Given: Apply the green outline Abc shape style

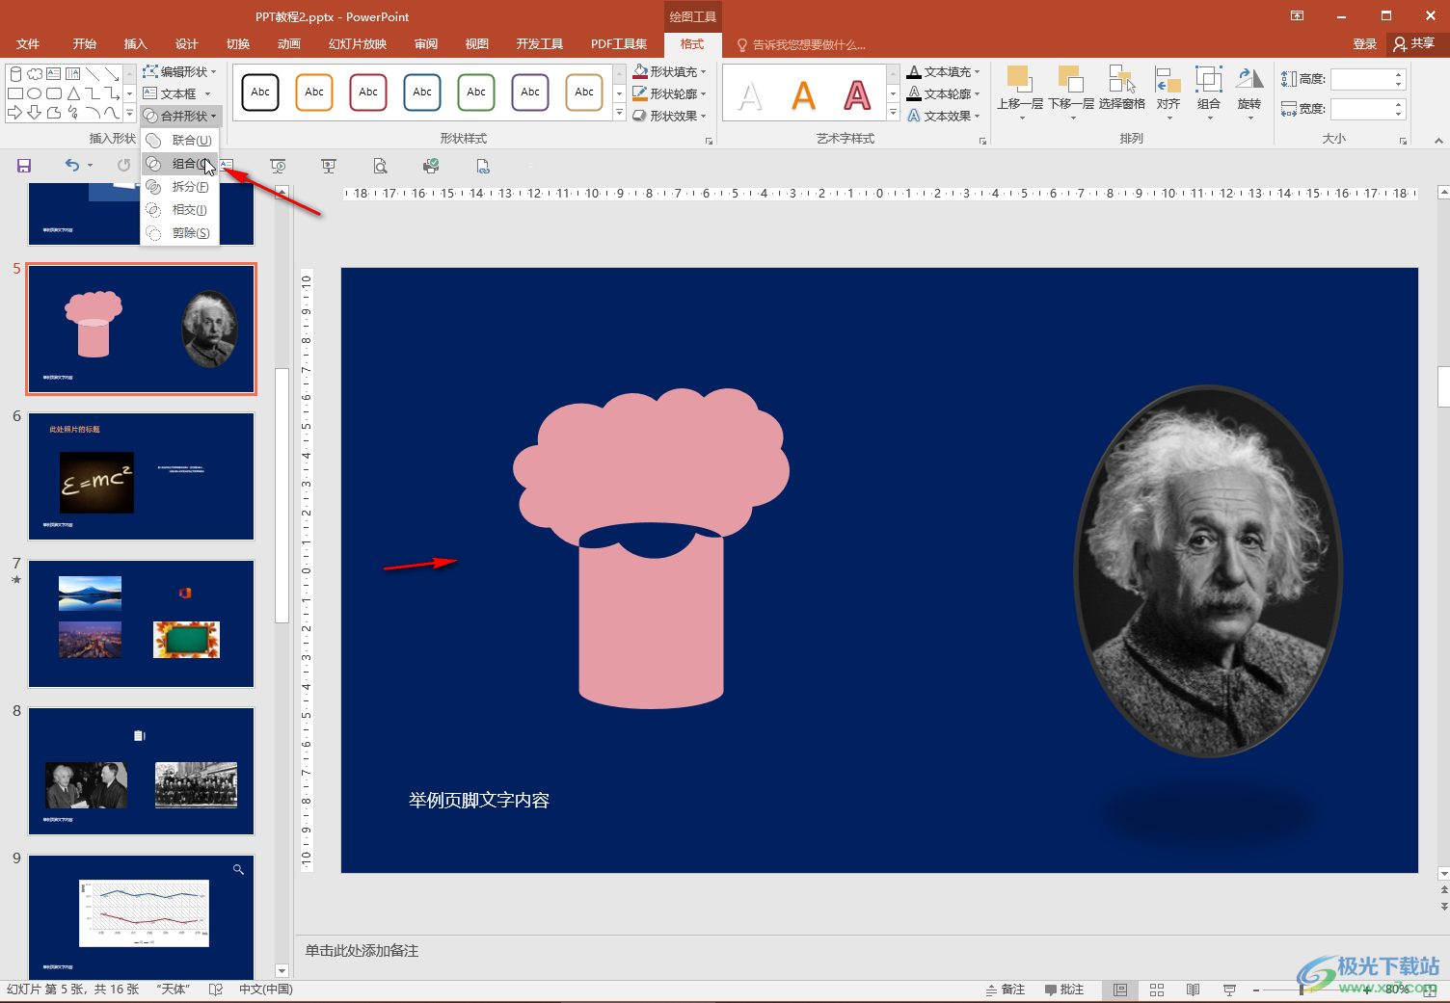Looking at the screenshot, I should (476, 92).
